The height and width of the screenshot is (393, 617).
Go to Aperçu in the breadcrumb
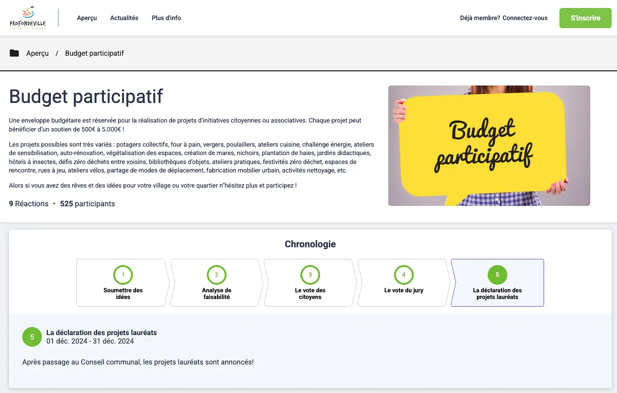[x=37, y=53]
